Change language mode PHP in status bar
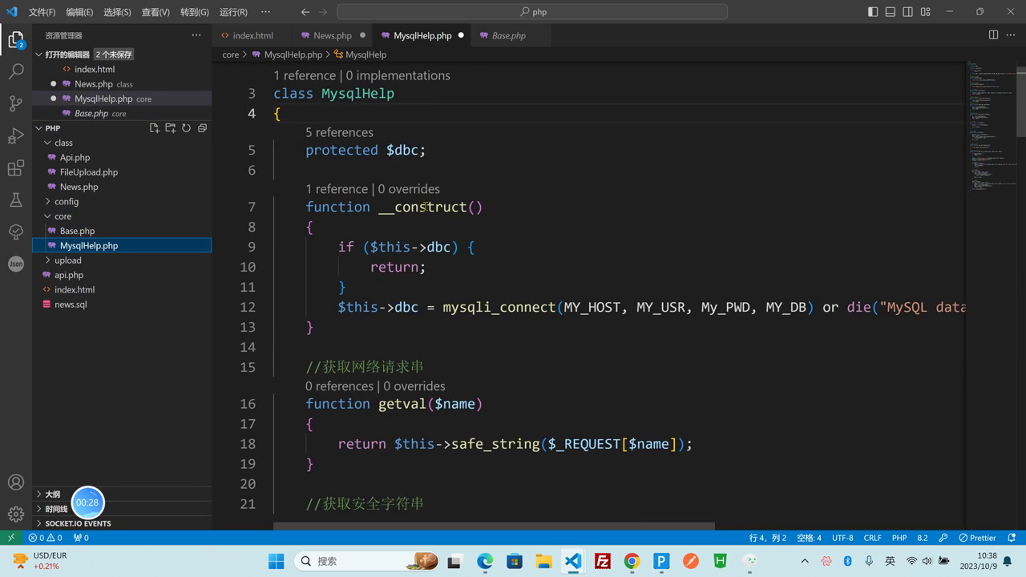 [x=899, y=538]
